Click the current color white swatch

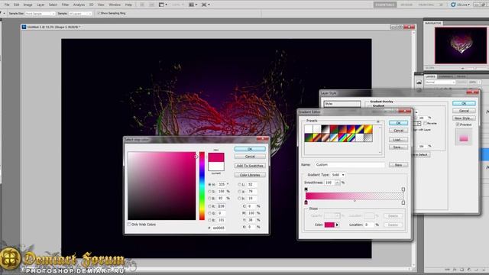pos(216,166)
